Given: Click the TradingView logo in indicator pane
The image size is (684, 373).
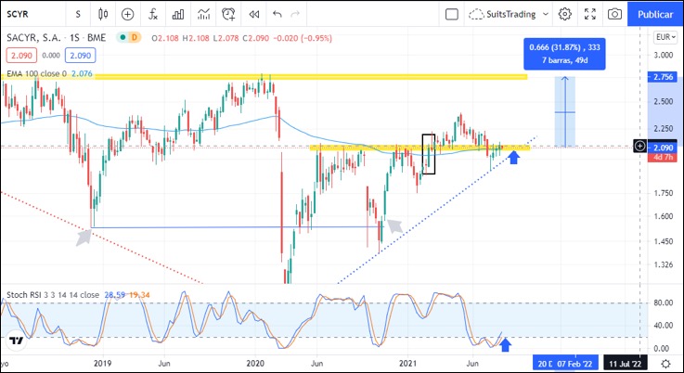Looking at the screenshot, I should pyautogui.click(x=16, y=341).
